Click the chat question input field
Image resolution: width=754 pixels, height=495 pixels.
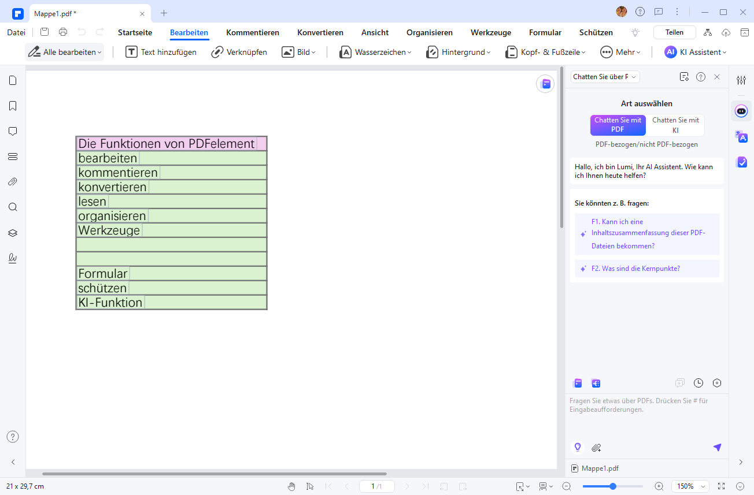[646, 416]
